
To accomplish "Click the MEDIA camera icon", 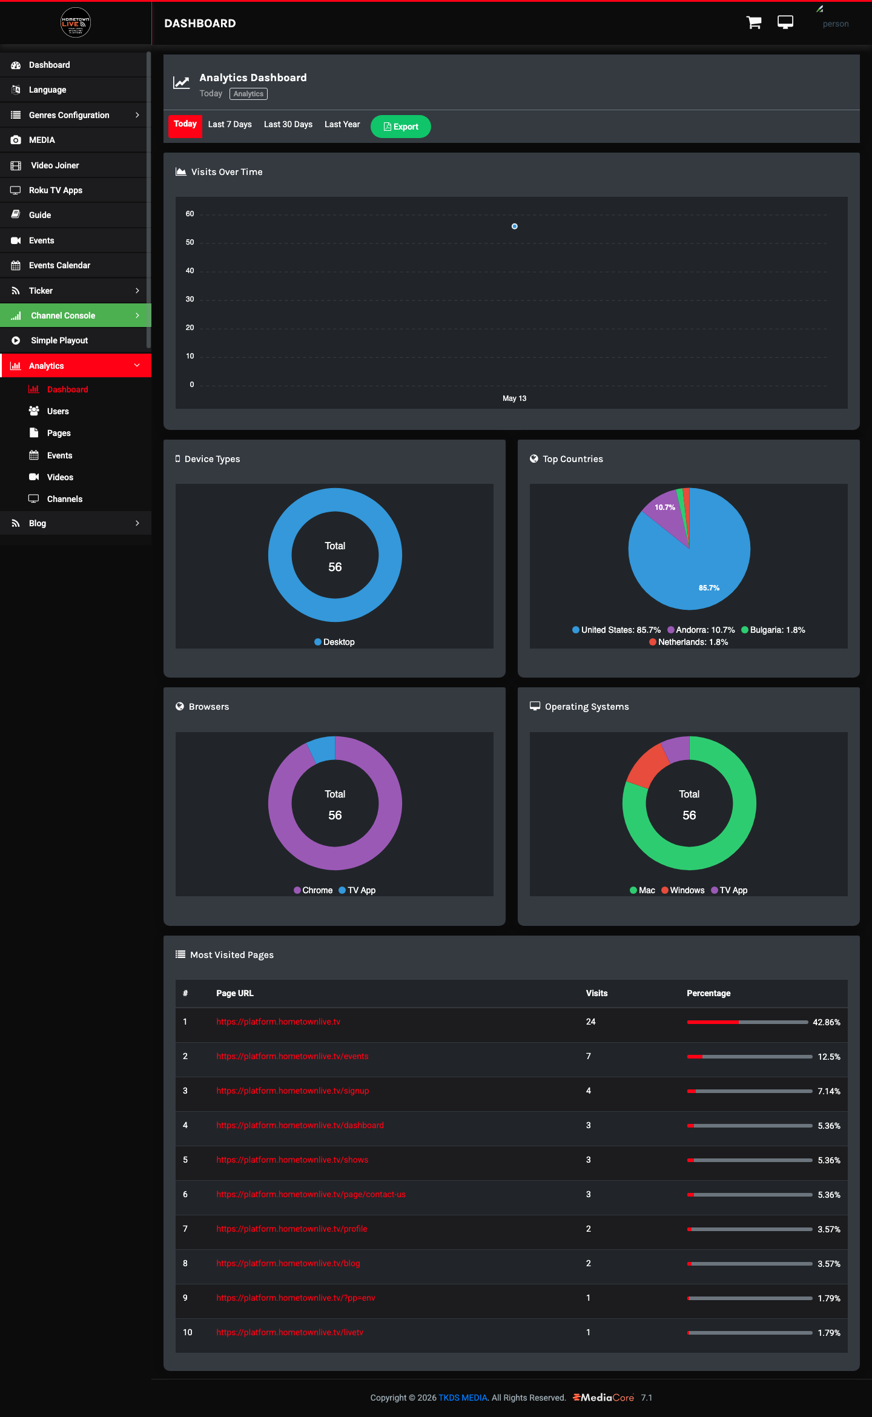I will point(16,140).
